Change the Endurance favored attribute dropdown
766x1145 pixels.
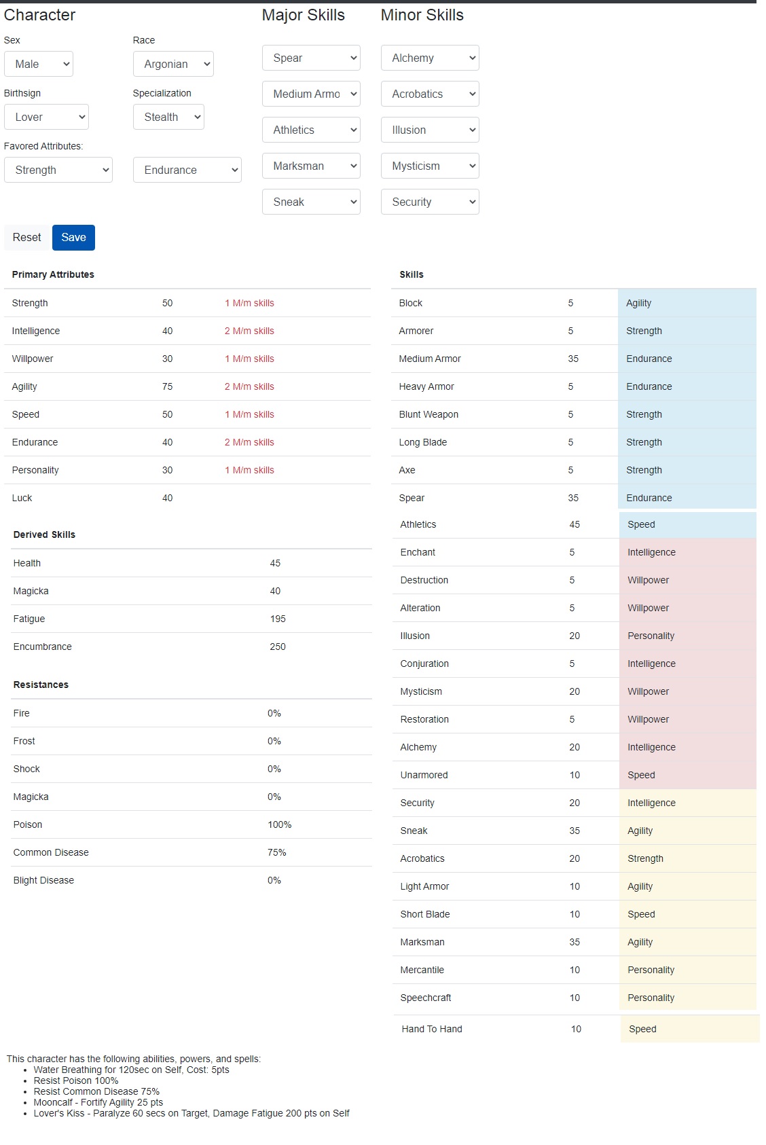click(187, 170)
